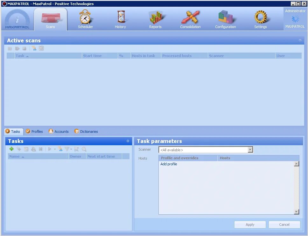The width and height of the screenshot is (308, 236).
Task: Resume the active scan via toolbar
Action: [17, 48]
